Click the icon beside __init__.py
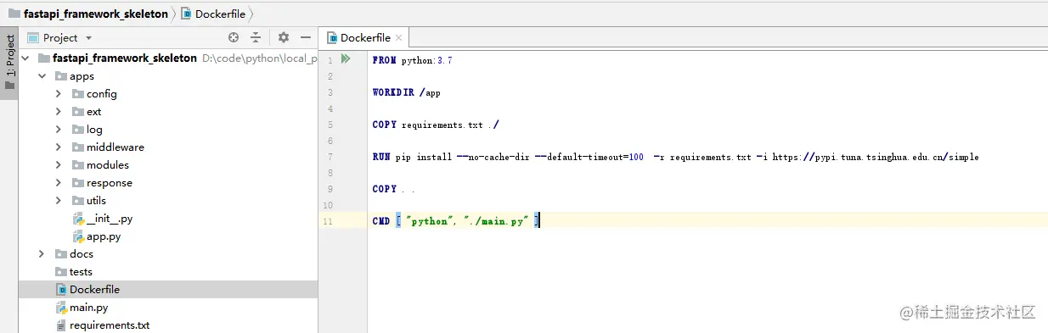 tap(78, 219)
